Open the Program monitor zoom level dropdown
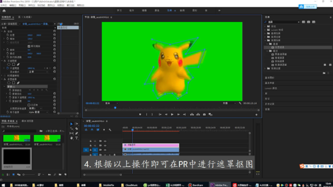 point(111,103)
